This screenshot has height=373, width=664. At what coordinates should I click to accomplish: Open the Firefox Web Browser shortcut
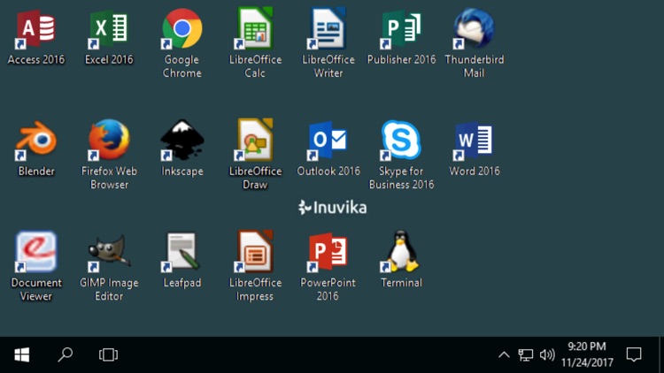coord(109,141)
